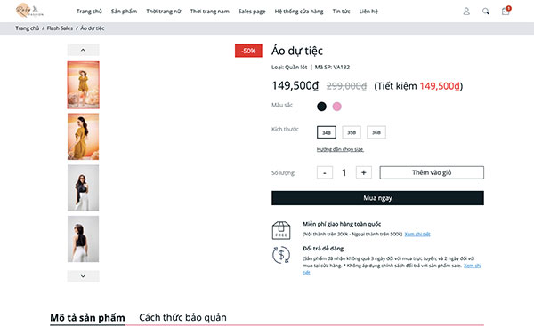Switch to Cách thức bảo quản tab

(182, 317)
